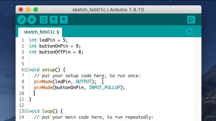The width and height of the screenshot is (216, 121).
Task: Create a new sketch with New icon
Action: coord(44,20)
